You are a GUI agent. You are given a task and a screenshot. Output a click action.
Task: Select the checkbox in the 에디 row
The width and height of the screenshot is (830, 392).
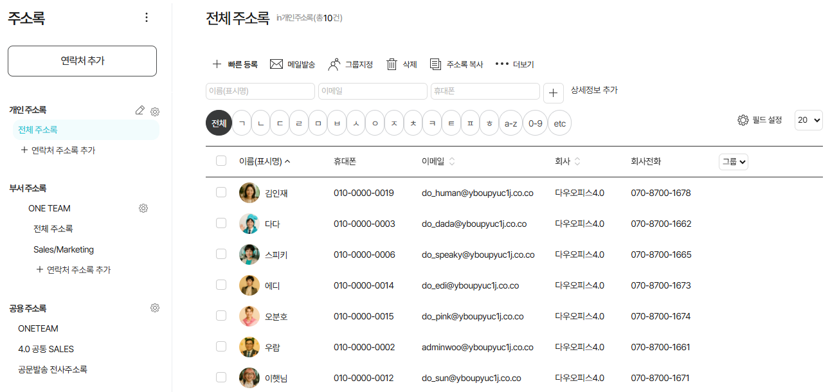click(221, 285)
